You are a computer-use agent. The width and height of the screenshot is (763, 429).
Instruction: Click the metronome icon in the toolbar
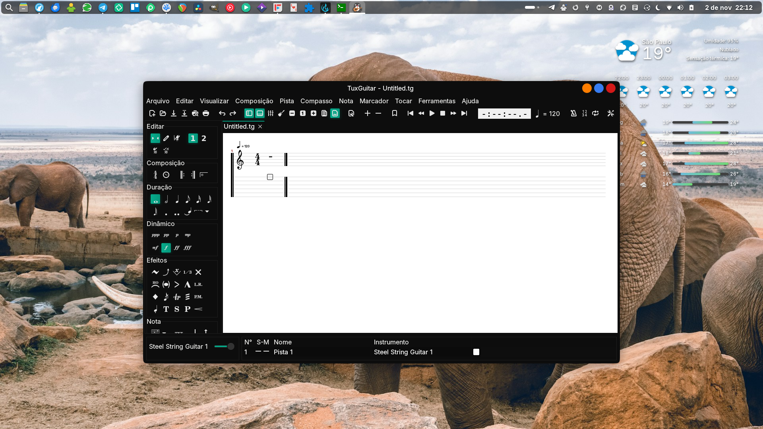point(573,114)
